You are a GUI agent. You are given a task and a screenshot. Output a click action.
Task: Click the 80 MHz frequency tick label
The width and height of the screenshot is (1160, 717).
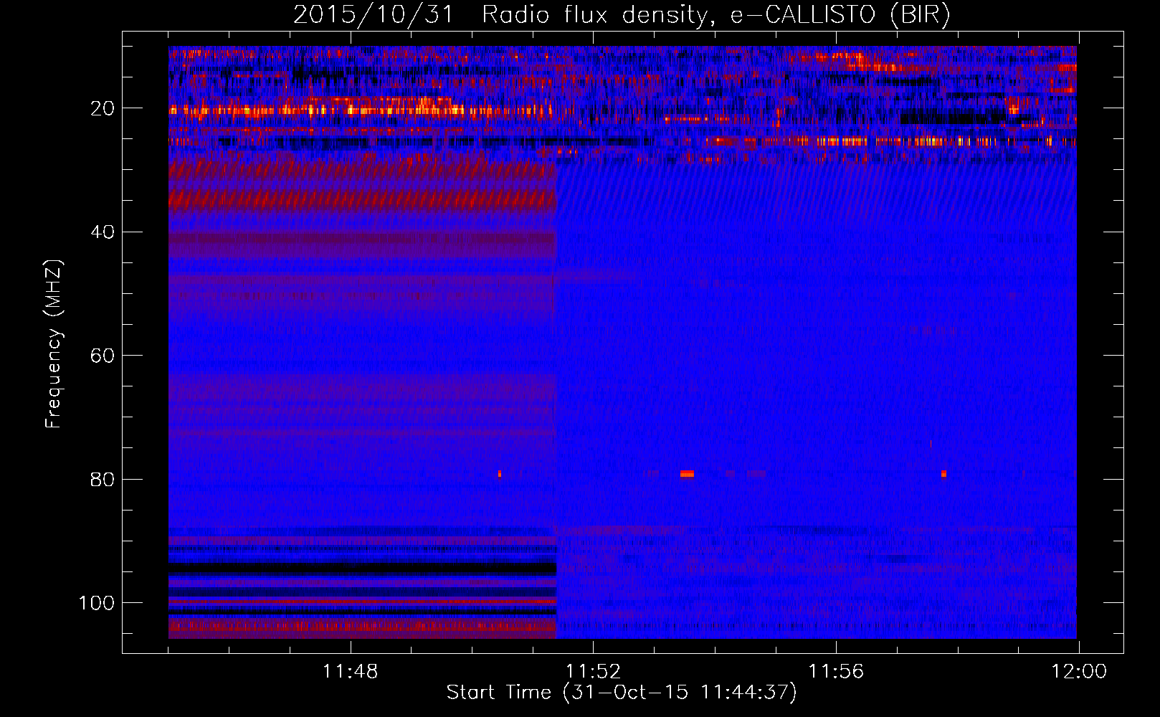point(103,479)
